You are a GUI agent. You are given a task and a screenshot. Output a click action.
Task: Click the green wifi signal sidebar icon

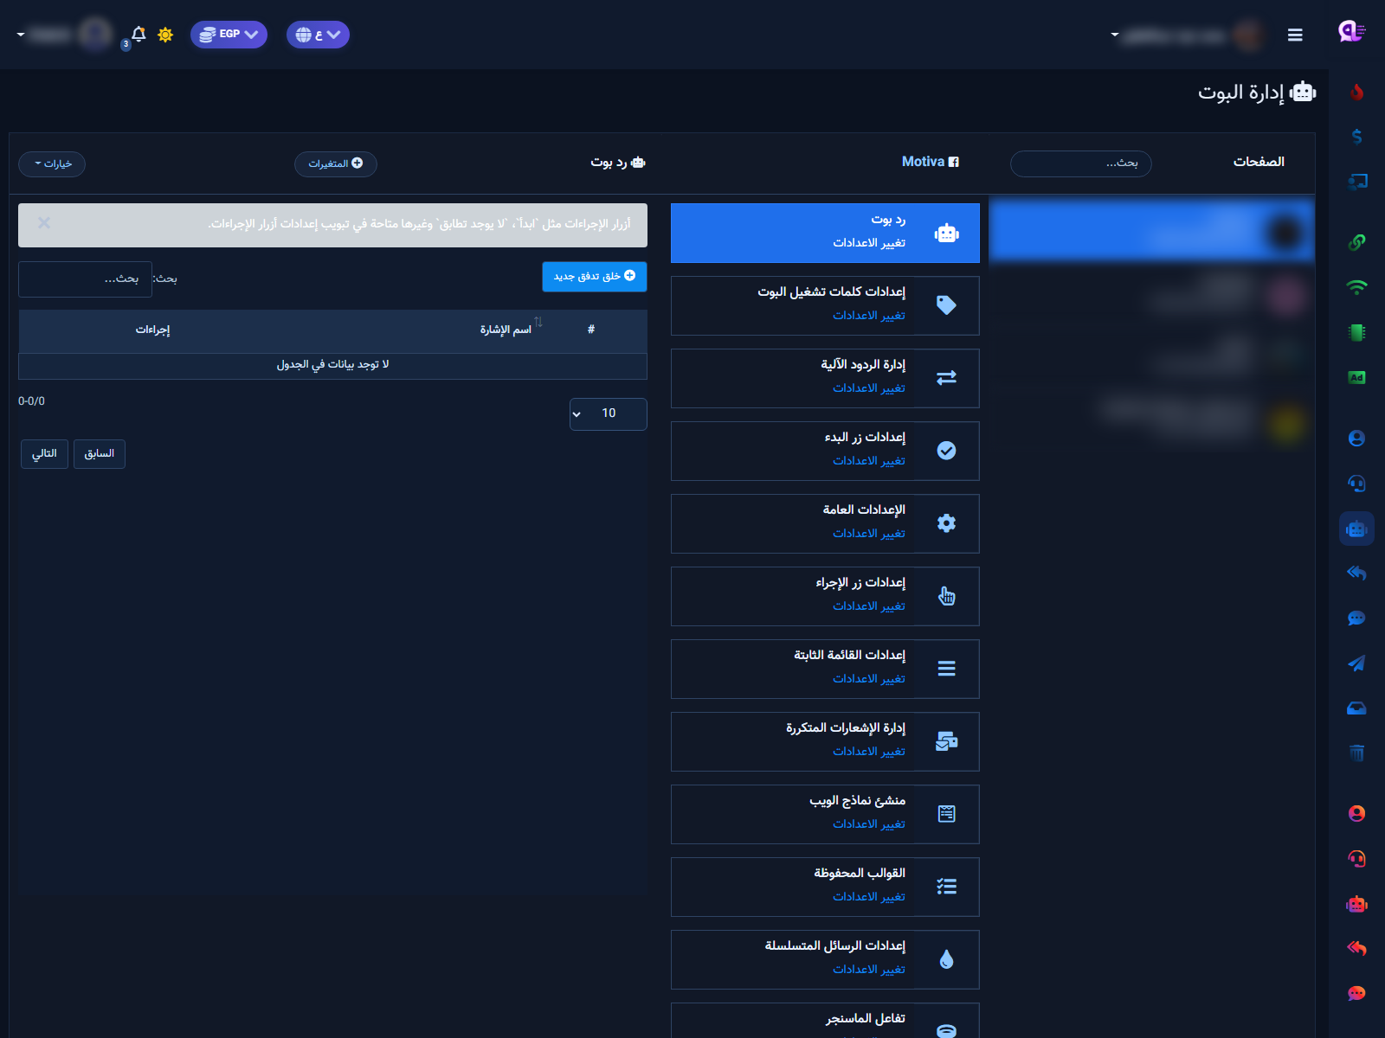(x=1356, y=287)
